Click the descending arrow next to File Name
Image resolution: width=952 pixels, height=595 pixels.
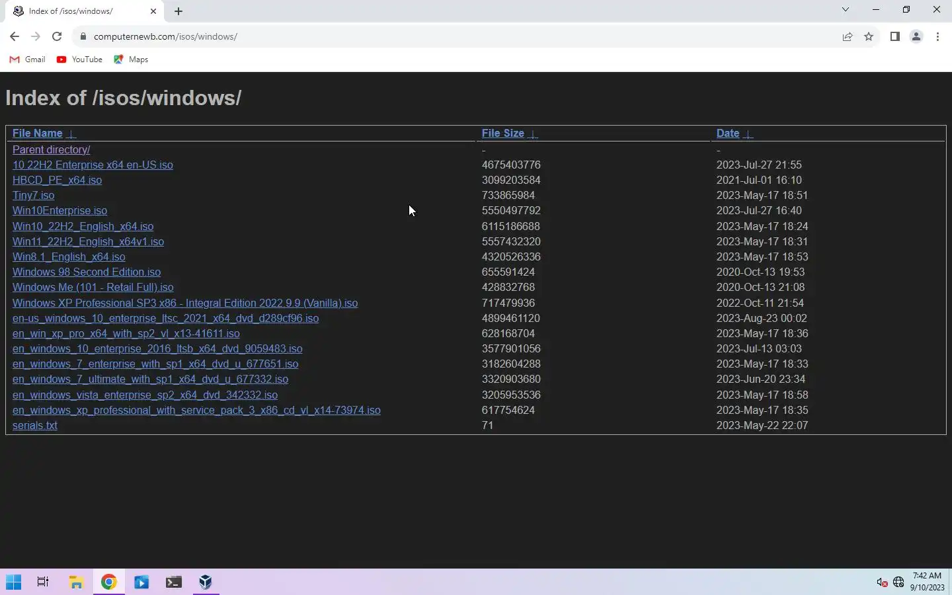pos(71,134)
